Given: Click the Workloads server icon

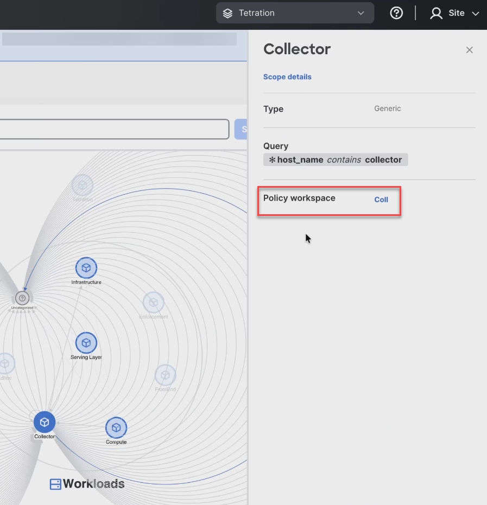Looking at the screenshot, I should tap(55, 484).
